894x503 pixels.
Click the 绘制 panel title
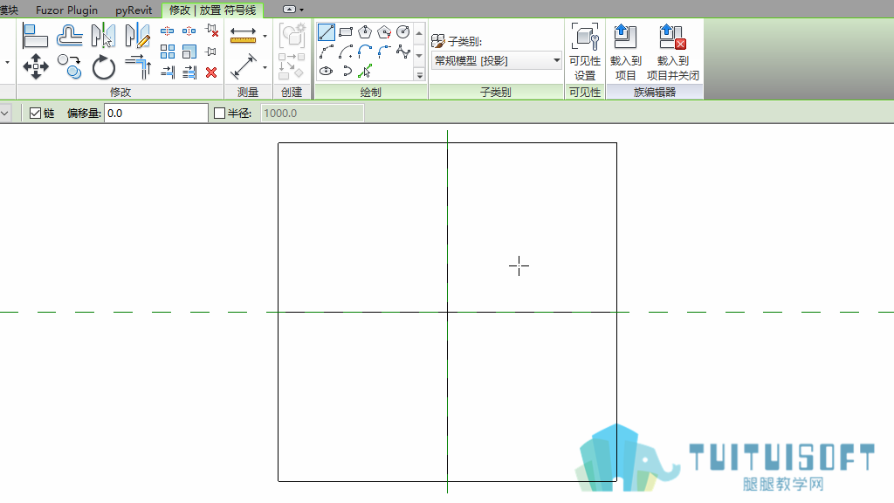[370, 92]
